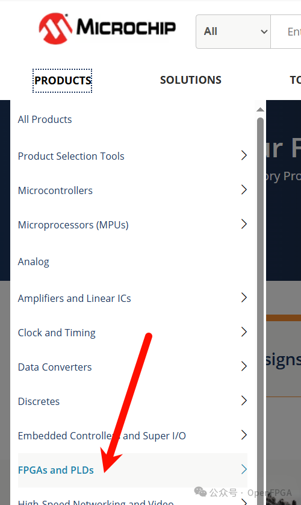Viewport: 301px width, 505px height.
Task: Open the Analog menu item
Action: pos(34,262)
